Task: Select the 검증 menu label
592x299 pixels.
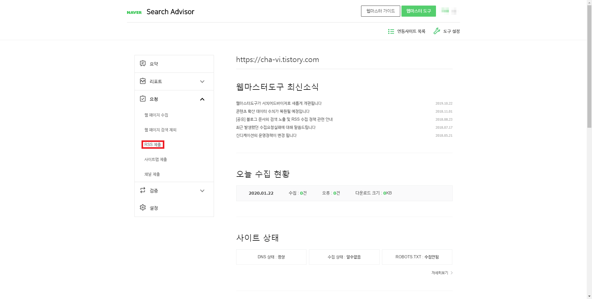Action: tap(154, 191)
